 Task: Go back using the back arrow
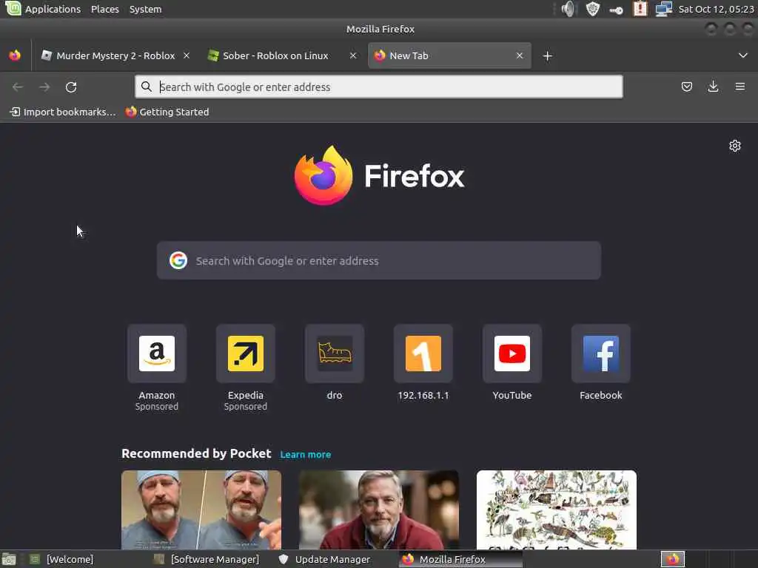point(18,87)
